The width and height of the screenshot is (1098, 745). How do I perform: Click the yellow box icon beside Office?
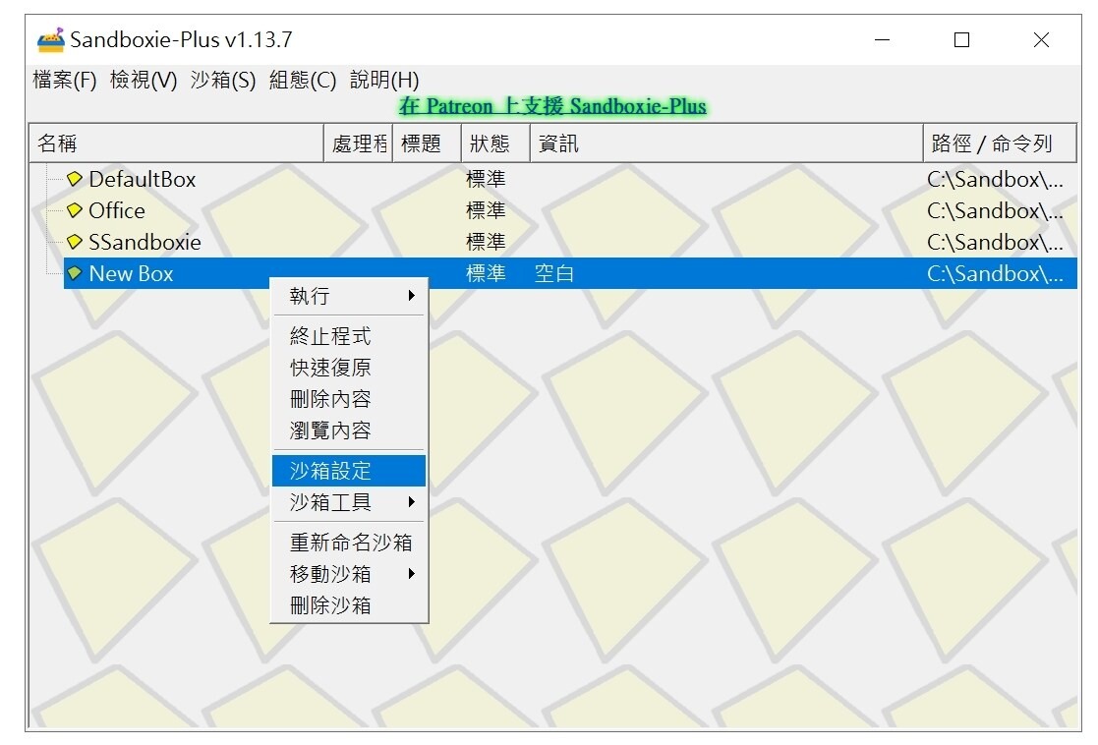click(76, 210)
